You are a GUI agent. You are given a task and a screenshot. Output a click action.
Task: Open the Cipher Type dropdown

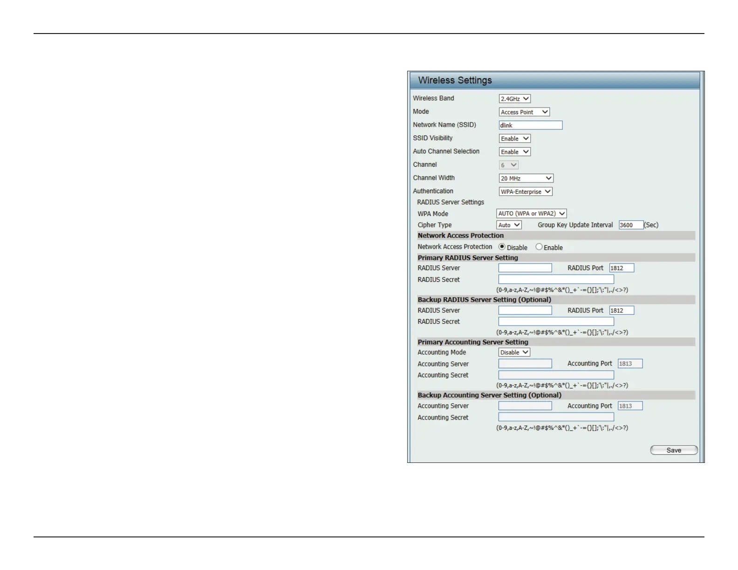(509, 225)
